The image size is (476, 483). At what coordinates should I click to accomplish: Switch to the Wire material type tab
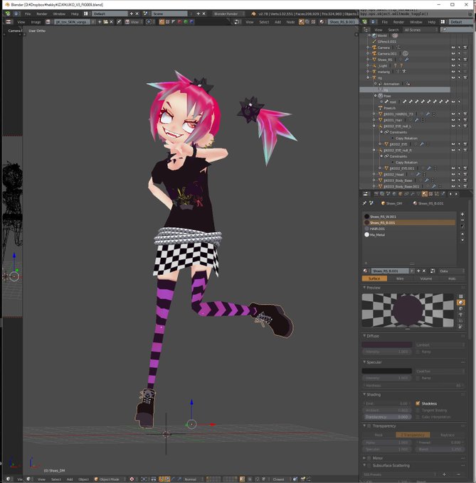tap(400, 278)
